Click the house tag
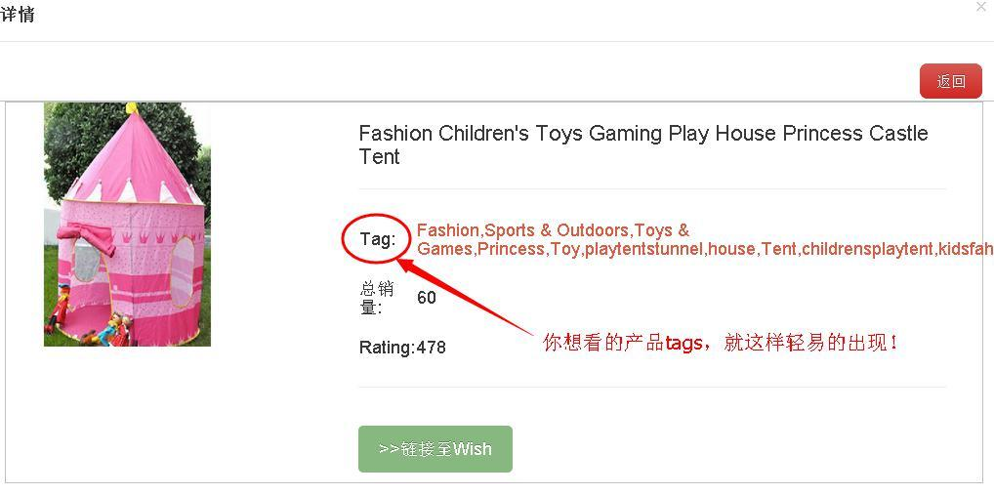 point(731,249)
